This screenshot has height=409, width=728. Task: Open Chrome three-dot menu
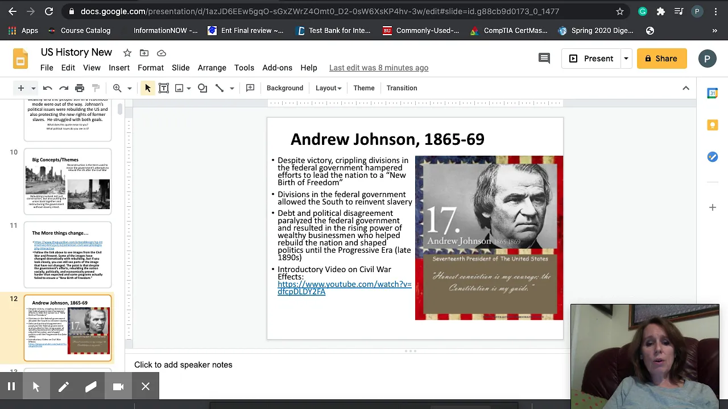tap(715, 11)
